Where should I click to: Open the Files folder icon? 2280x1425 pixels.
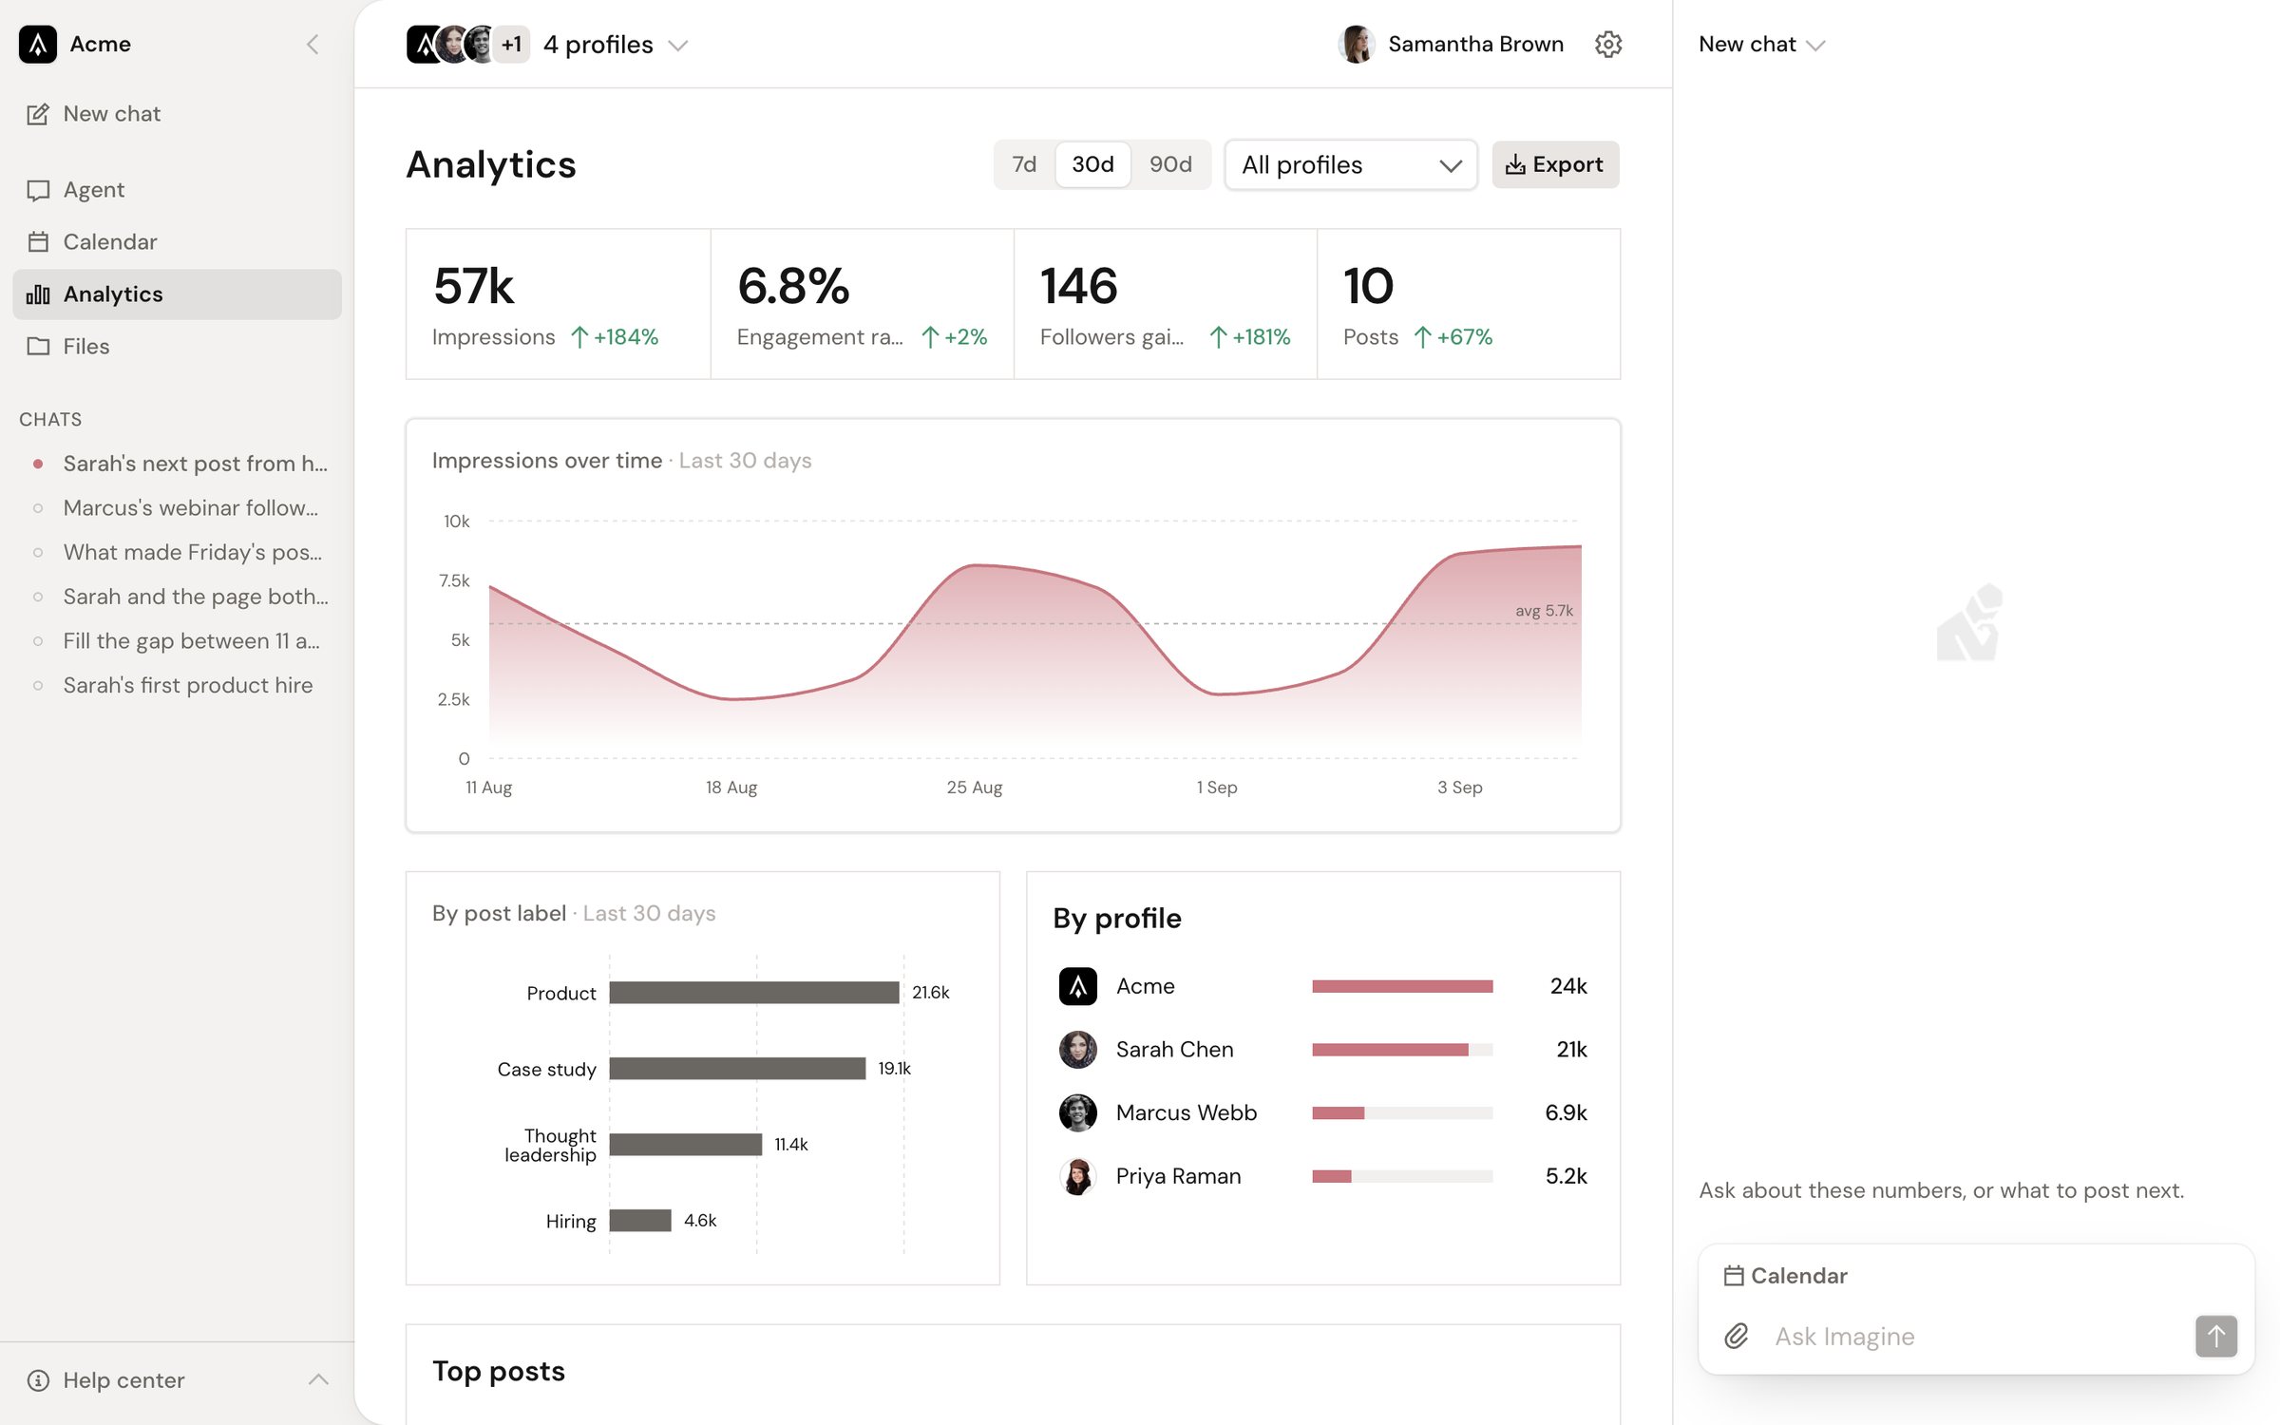pyautogui.click(x=38, y=347)
